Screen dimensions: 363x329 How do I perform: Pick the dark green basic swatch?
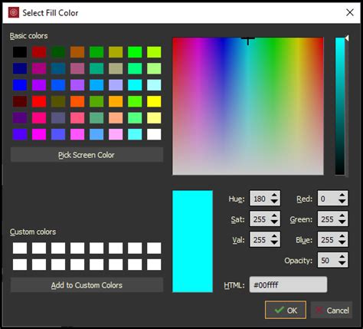(x=58, y=52)
